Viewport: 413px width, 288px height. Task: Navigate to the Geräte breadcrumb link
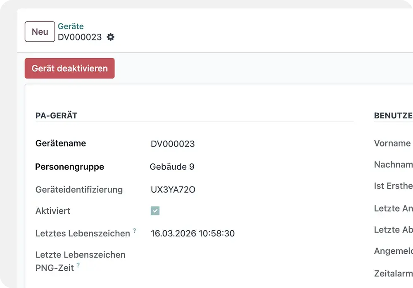[x=71, y=26]
